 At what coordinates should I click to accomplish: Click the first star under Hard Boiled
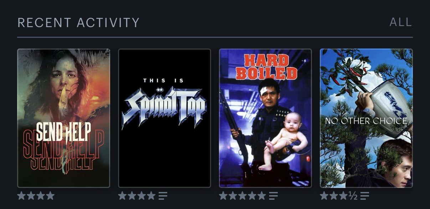tap(224, 195)
